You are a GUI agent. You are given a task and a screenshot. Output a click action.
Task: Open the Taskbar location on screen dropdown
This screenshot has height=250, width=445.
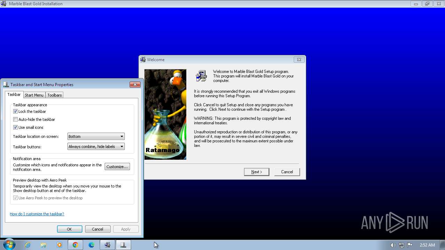96,136
